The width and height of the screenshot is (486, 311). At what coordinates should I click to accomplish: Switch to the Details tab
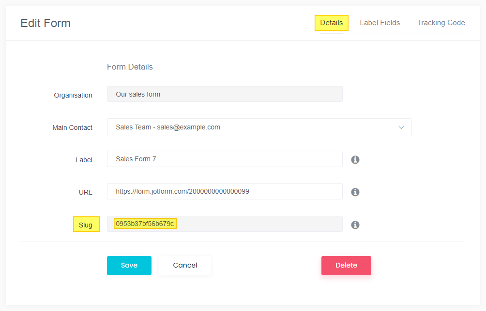pos(331,23)
